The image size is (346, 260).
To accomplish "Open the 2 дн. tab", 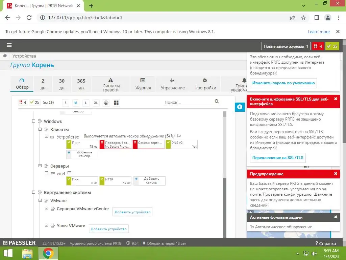I will coord(43,84).
